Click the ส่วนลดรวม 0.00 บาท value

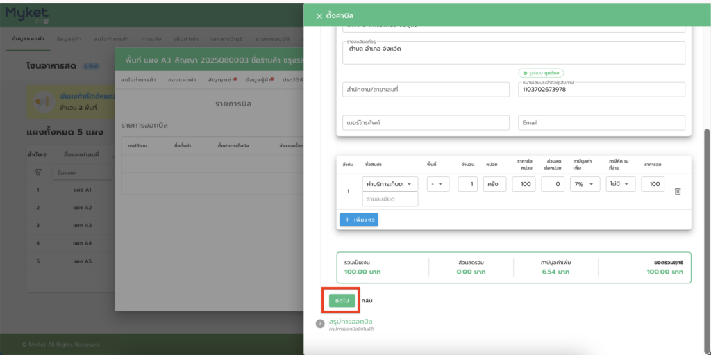(471, 272)
